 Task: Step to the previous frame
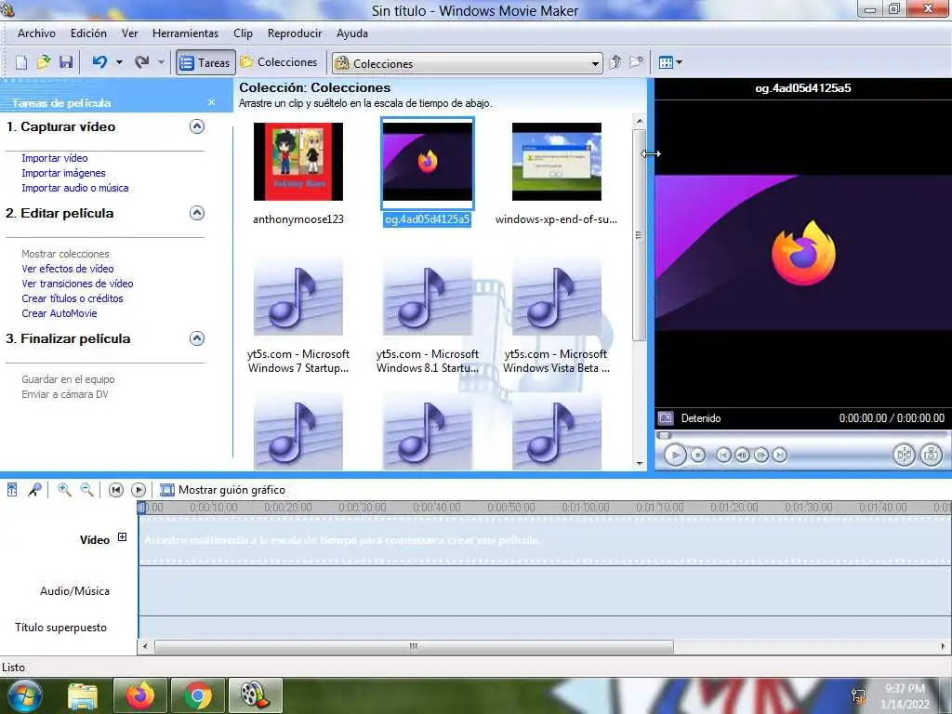pyautogui.click(x=742, y=455)
